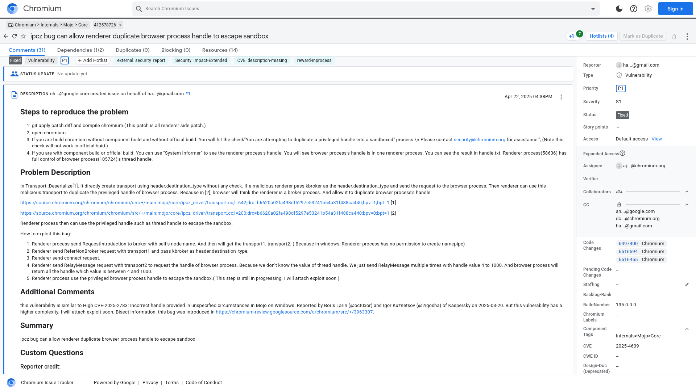The width and height of the screenshot is (696, 391).
Task: Toggle dark mode moon icon
Action: pyautogui.click(x=619, y=9)
